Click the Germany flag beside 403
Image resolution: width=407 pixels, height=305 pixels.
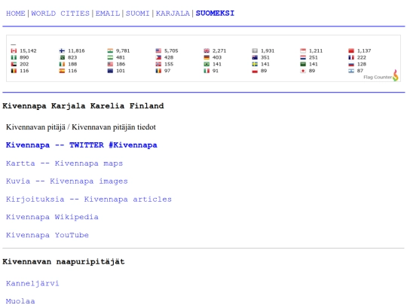pos(207,57)
